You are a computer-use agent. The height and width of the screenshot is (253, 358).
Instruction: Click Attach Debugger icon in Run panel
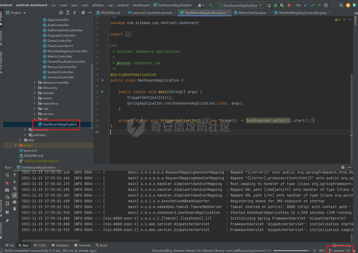click(7, 197)
